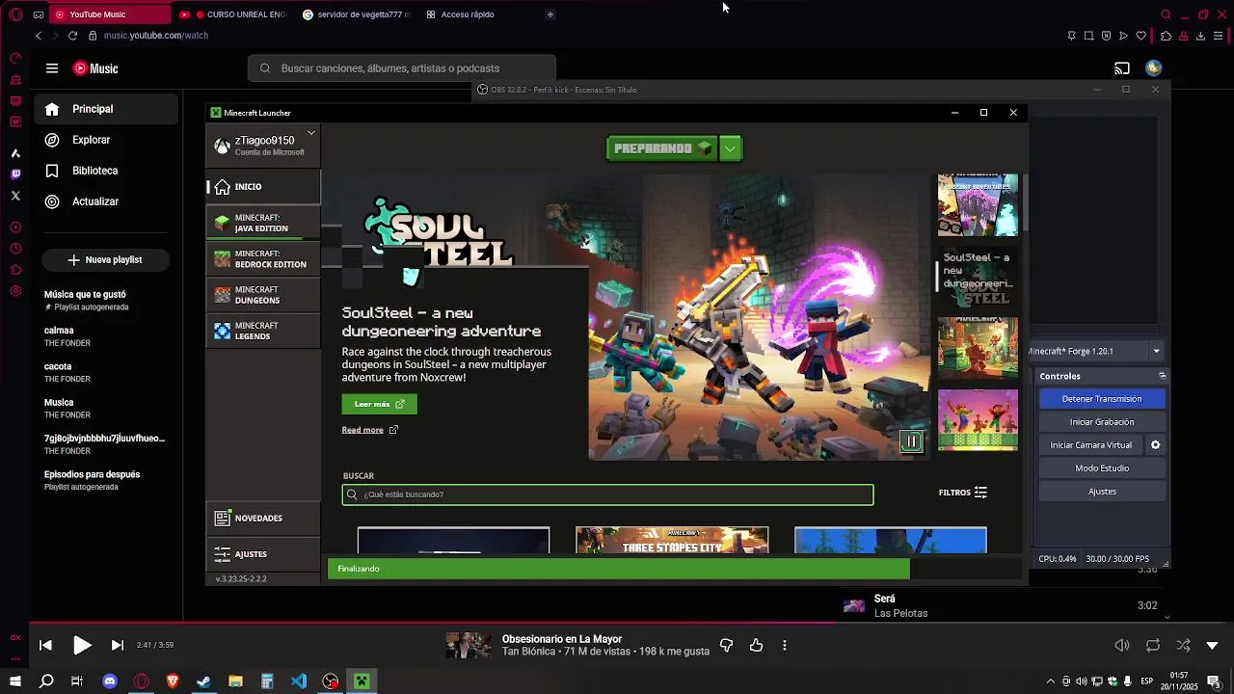
Task: Select Minecraft: Bedrock Edition
Action: [x=263, y=259]
